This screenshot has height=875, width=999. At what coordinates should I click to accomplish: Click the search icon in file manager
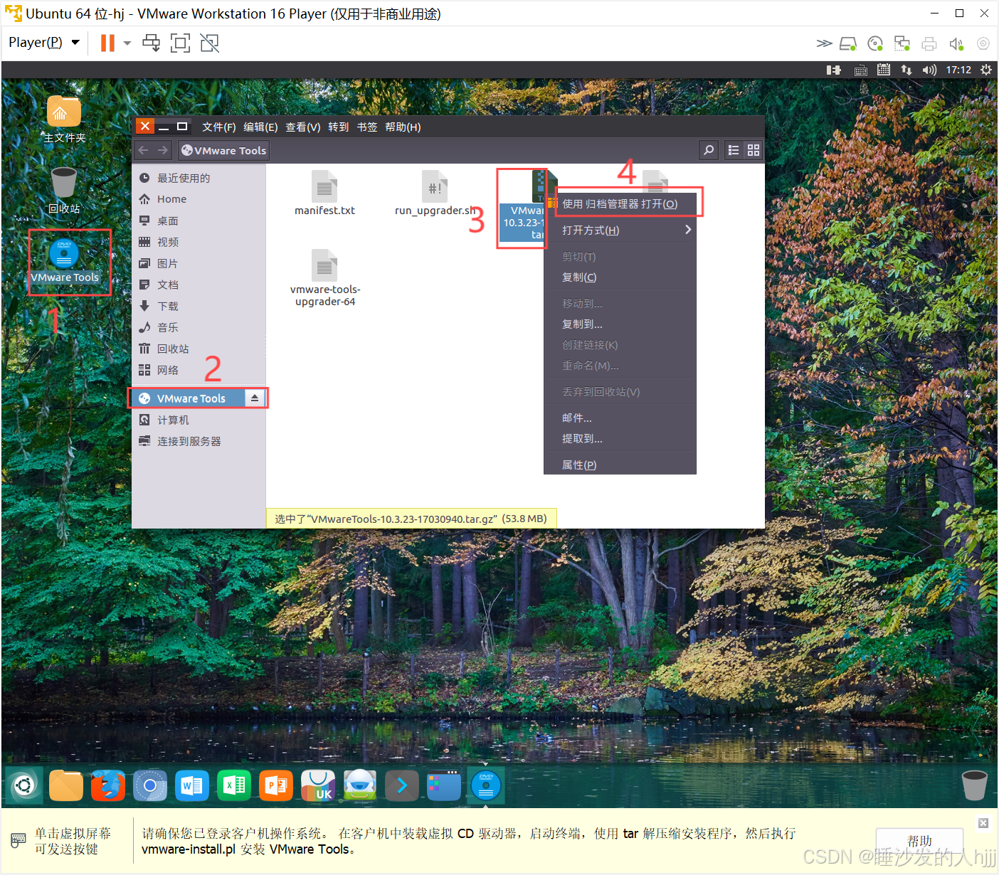click(x=709, y=150)
